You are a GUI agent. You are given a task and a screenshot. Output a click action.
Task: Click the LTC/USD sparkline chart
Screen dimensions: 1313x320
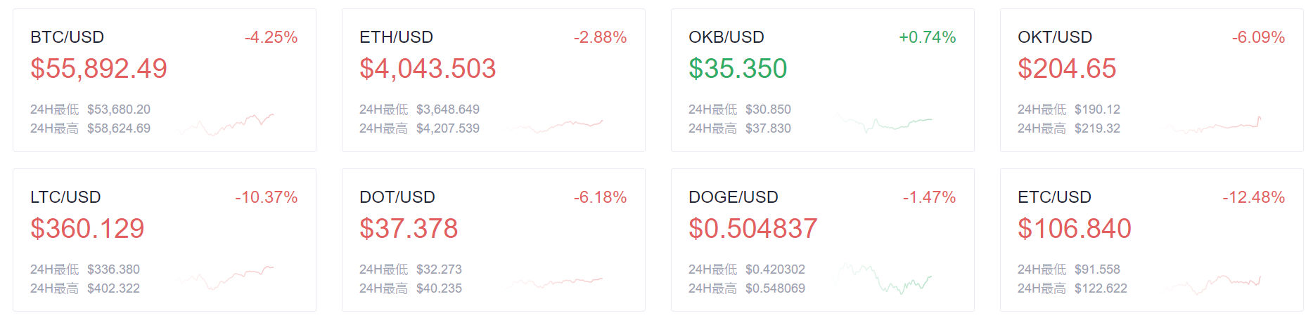(225, 276)
